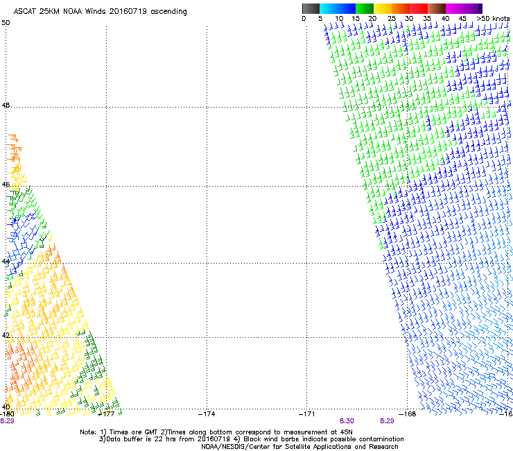This screenshot has width=513, height=451.
Task: Click the gray 0-5 knots legend segment
Action: click(x=311, y=8)
